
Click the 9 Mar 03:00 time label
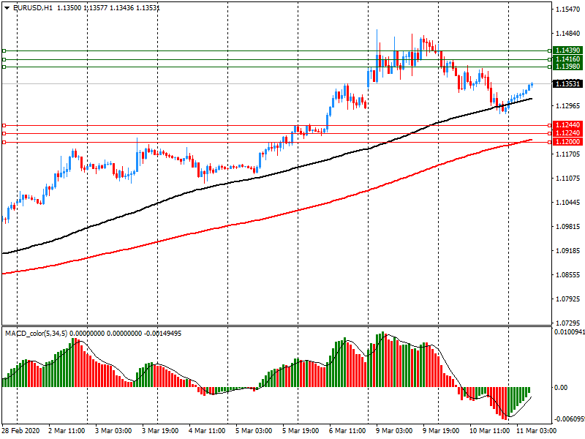point(394,431)
